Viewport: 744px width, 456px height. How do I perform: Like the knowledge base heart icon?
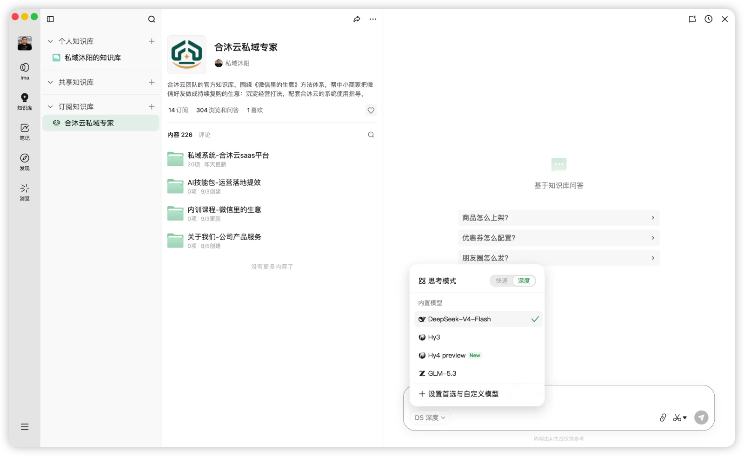click(x=371, y=111)
